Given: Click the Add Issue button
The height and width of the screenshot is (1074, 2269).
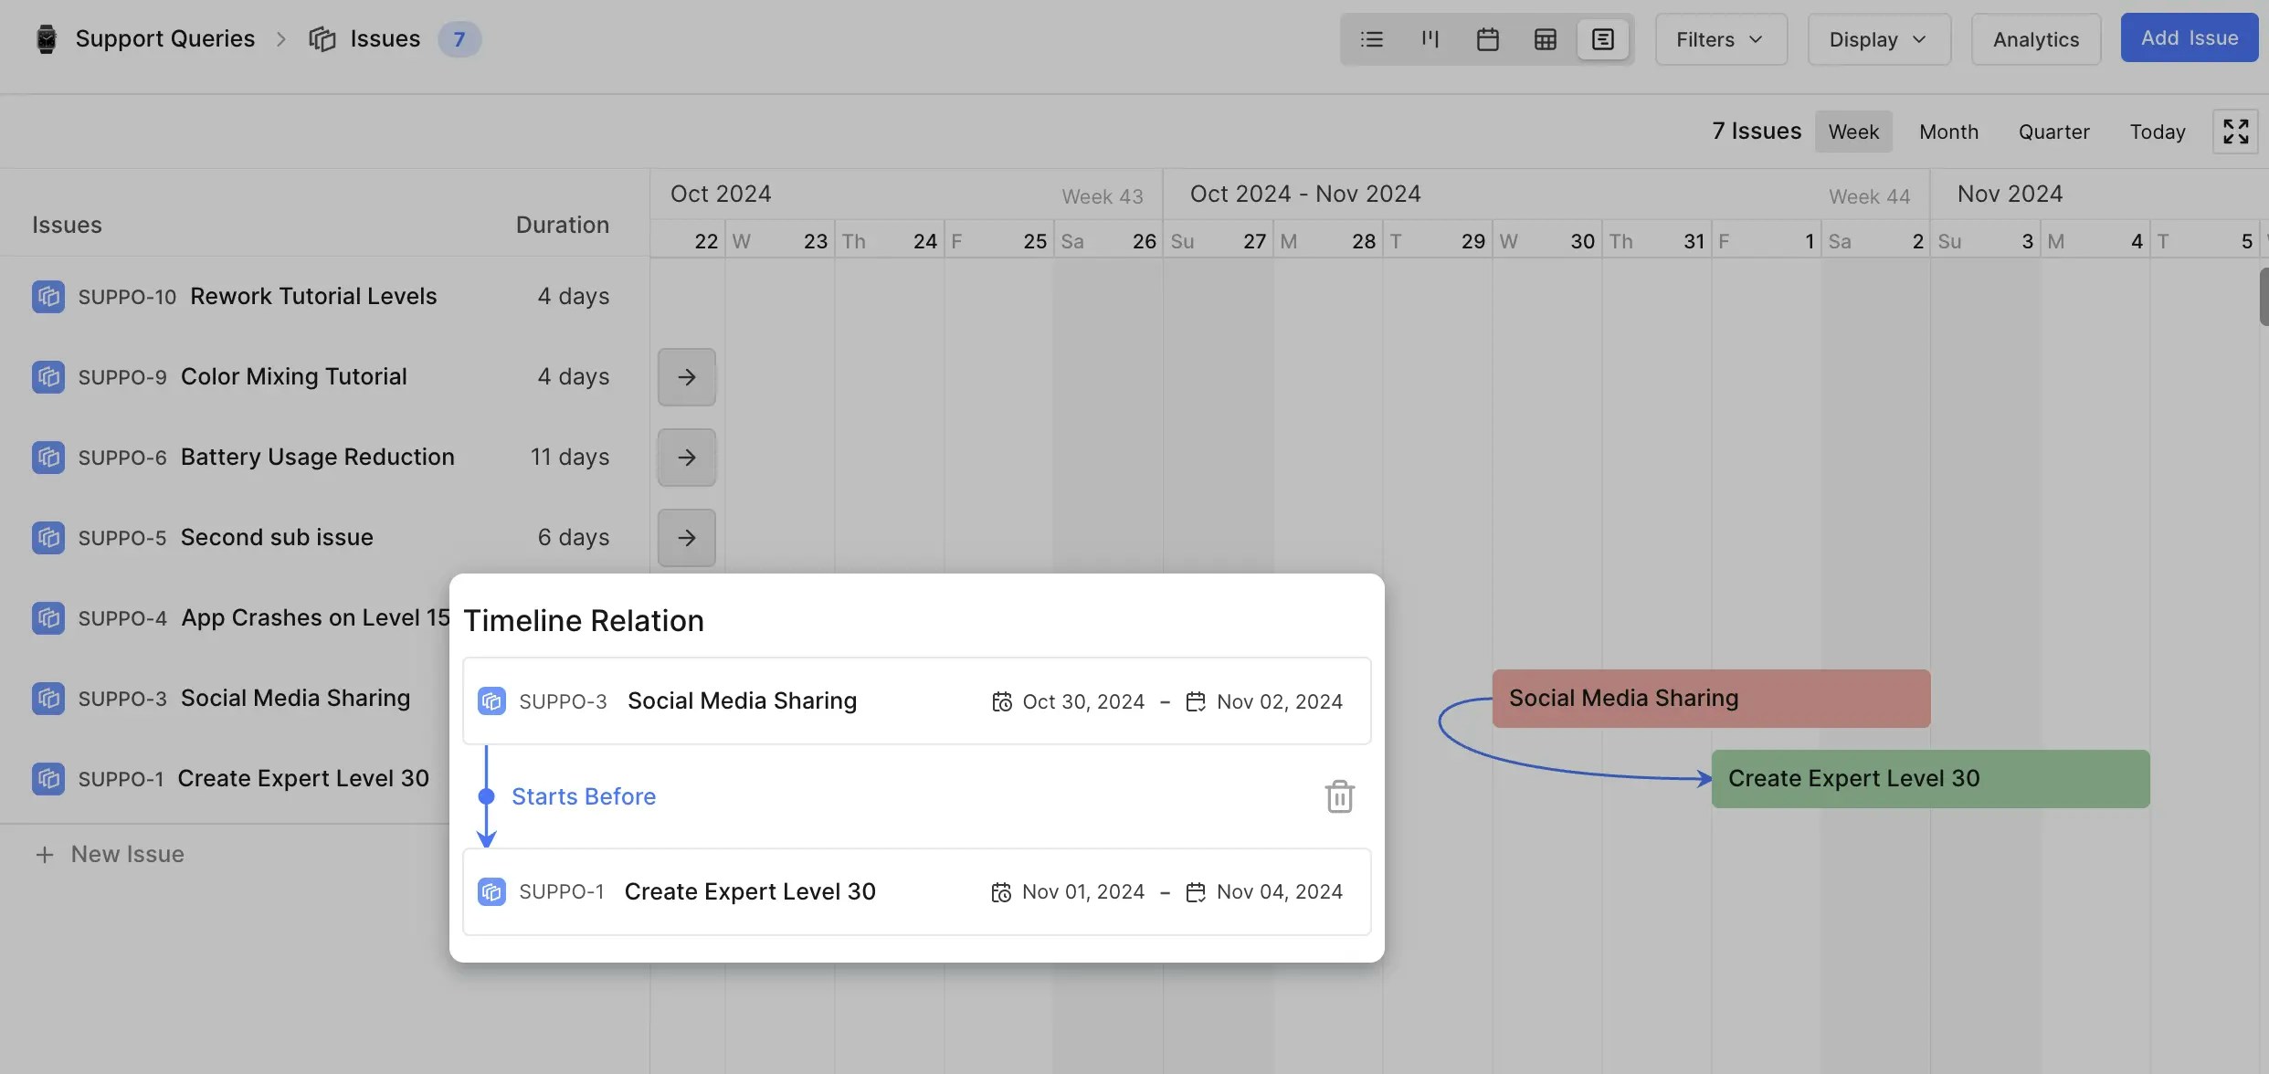Looking at the screenshot, I should click(2189, 38).
